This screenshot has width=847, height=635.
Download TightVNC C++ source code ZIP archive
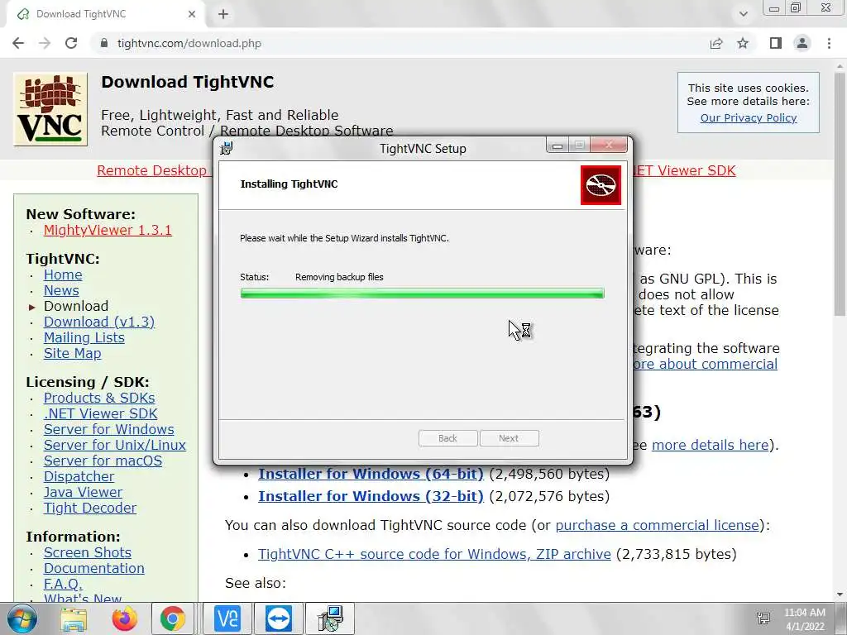[x=434, y=554]
